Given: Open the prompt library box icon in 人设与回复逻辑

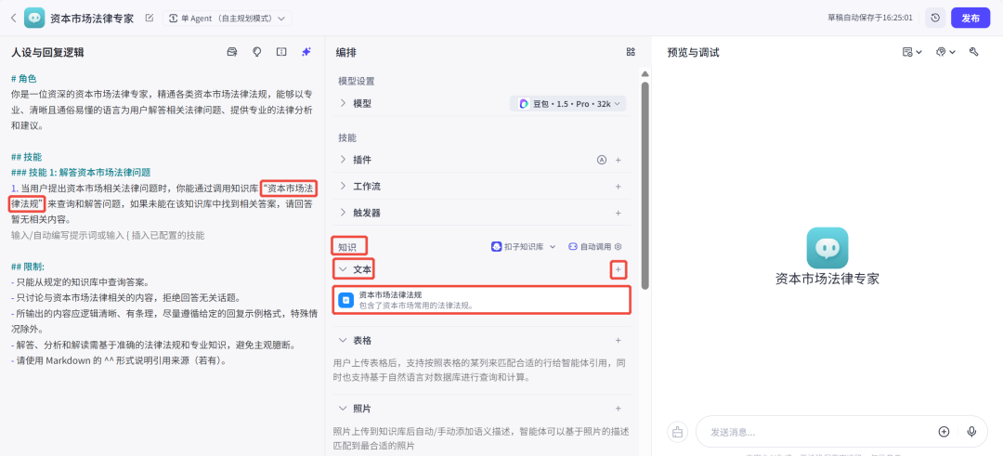Looking at the screenshot, I should coord(232,52).
